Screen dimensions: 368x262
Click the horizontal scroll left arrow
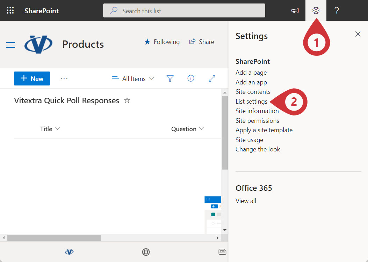pyautogui.click(x=4, y=238)
